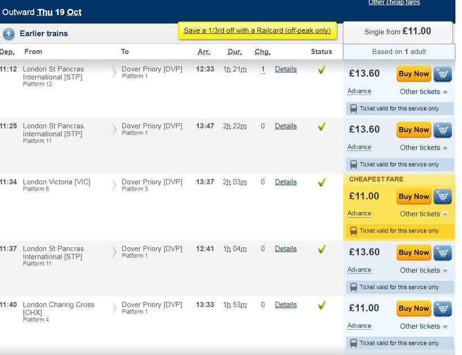
Task: Expand Other tickets for the £11.00 Victoria train
Action: 424,214
